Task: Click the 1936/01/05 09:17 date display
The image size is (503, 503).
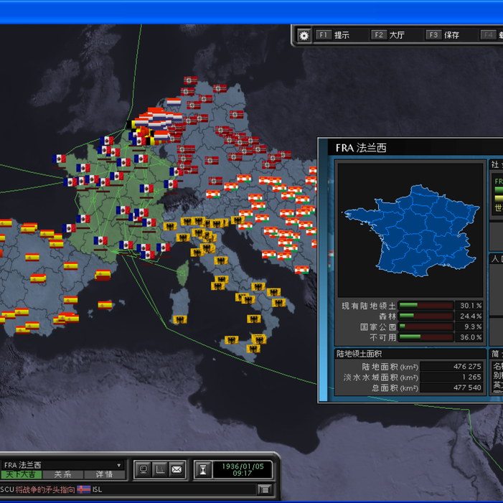Action: click(243, 470)
